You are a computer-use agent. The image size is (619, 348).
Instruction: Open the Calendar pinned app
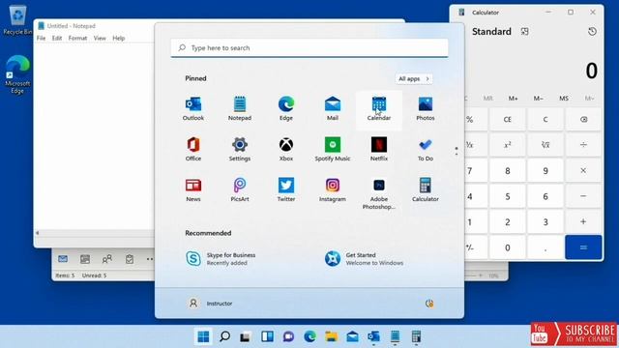tap(378, 109)
